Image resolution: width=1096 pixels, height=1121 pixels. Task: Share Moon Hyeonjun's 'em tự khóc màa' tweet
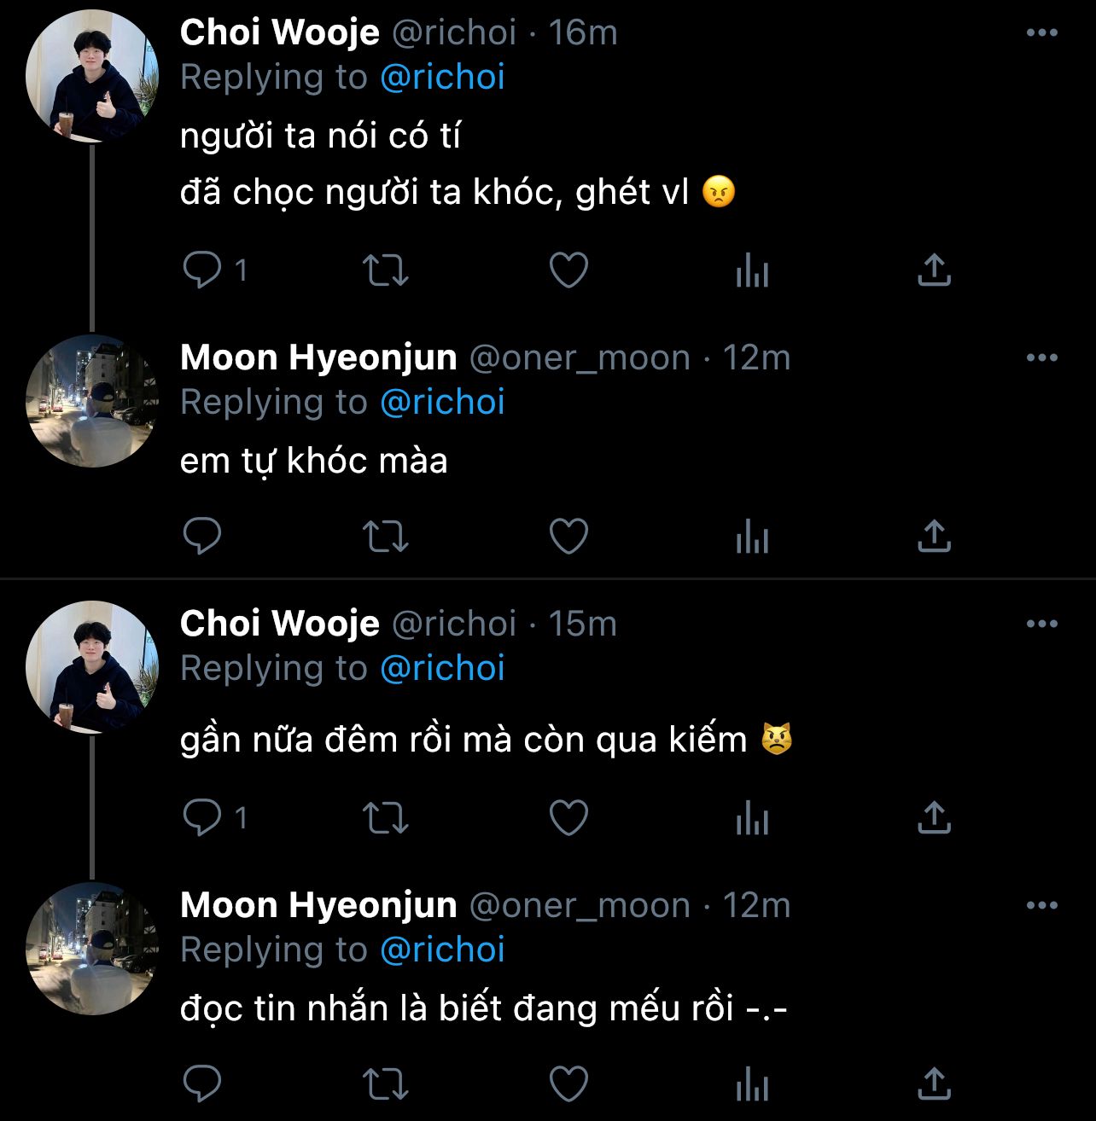[934, 537]
